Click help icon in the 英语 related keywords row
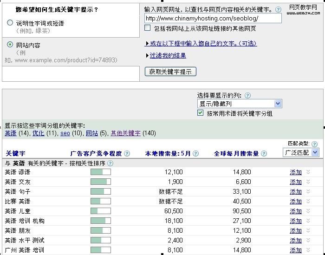Viewport: 325px width, 255px height. point(110,163)
